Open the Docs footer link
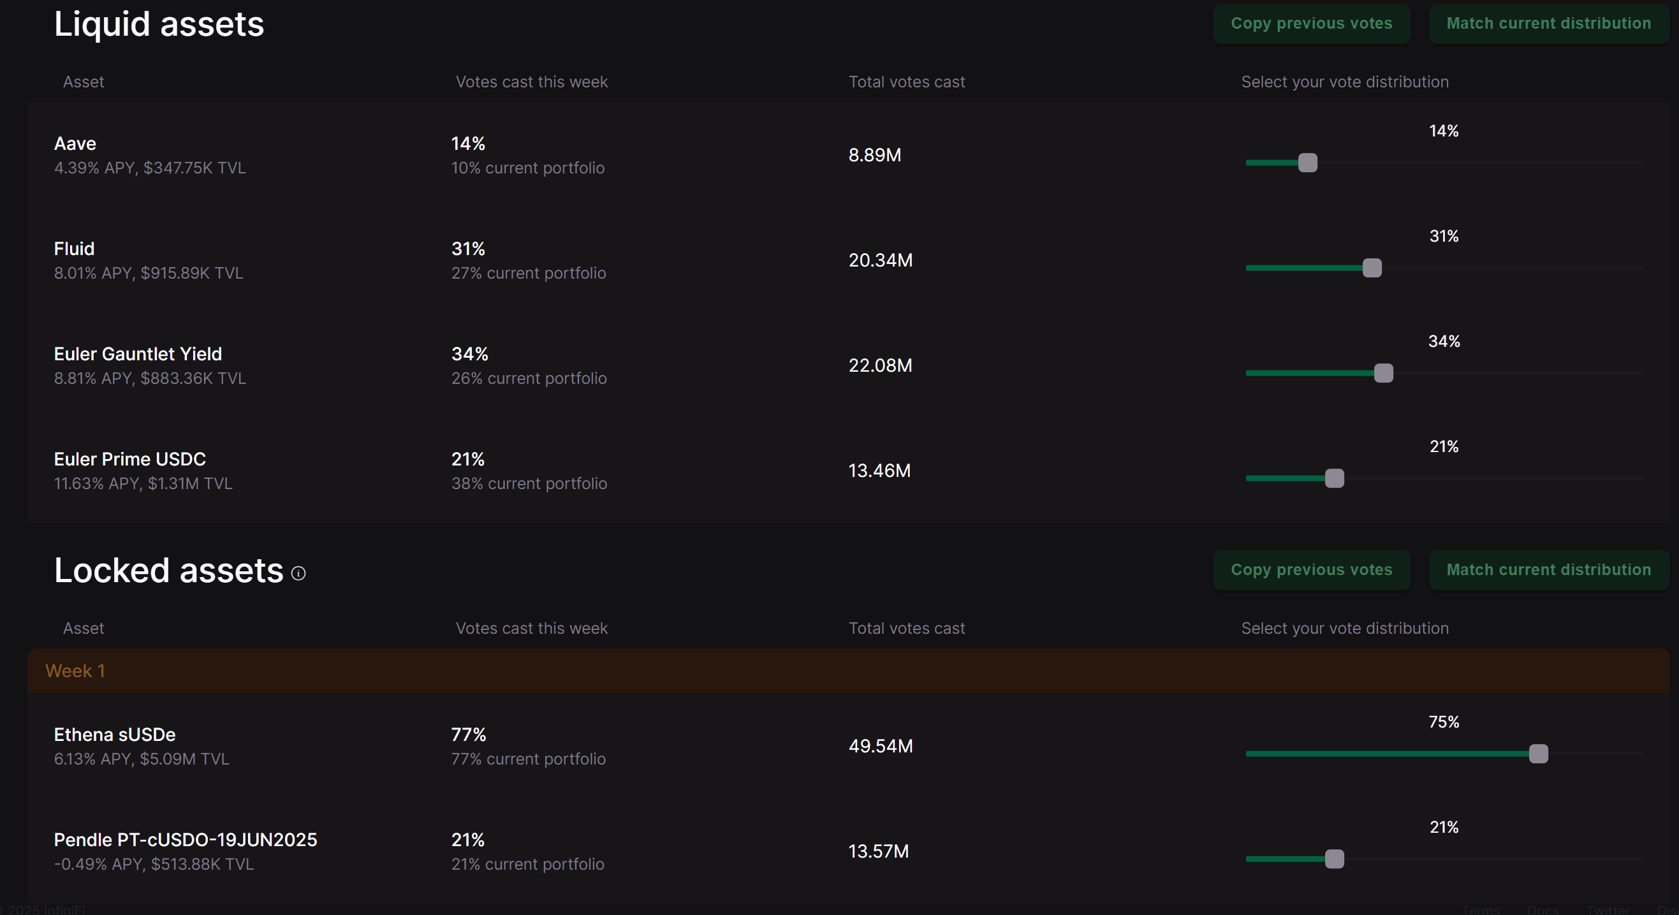This screenshot has width=1679, height=915. [x=1542, y=909]
